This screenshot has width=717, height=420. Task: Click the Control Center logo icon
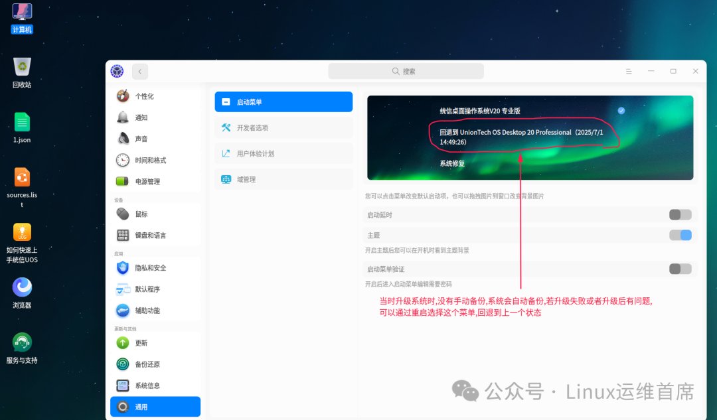[117, 71]
